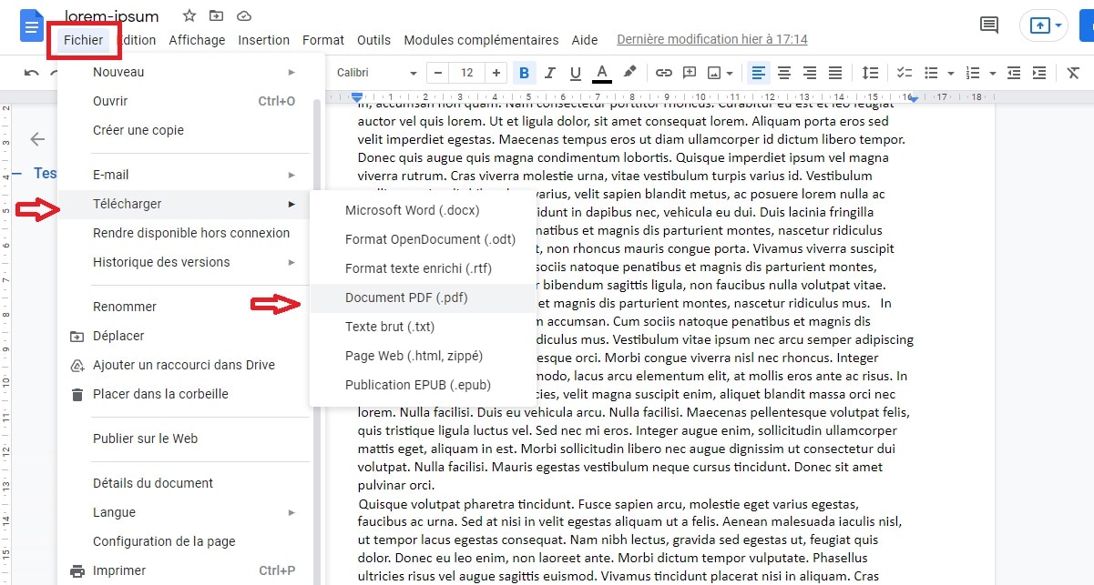Toggle bold formatting
This screenshot has height=585, width=1094.
point(524,72)
